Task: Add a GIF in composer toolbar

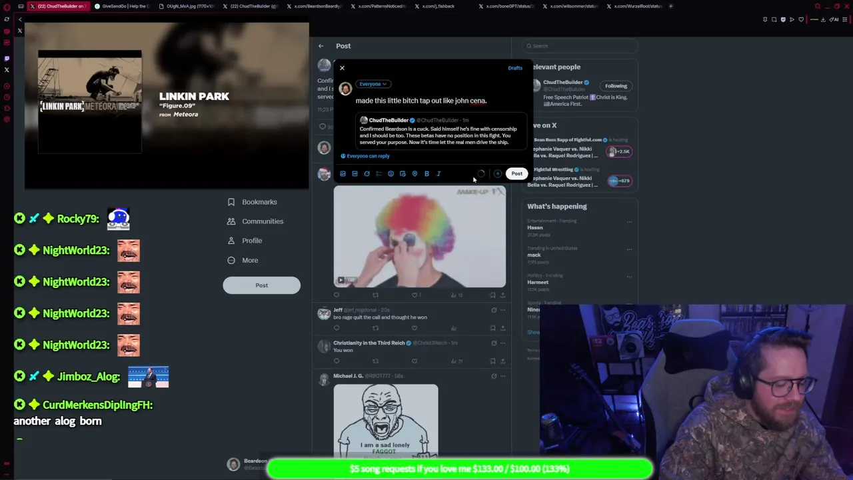Action: pos(355,174)
